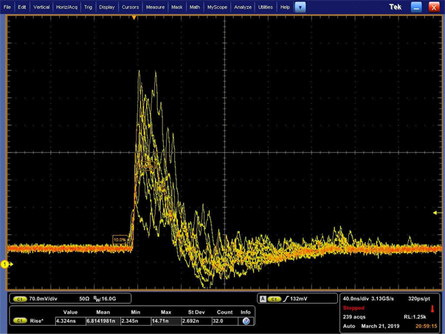The height and width of the screenshot is (334, 445).
Task: Open the Horiz/Acq menu
Action: [x=66, y=7]
